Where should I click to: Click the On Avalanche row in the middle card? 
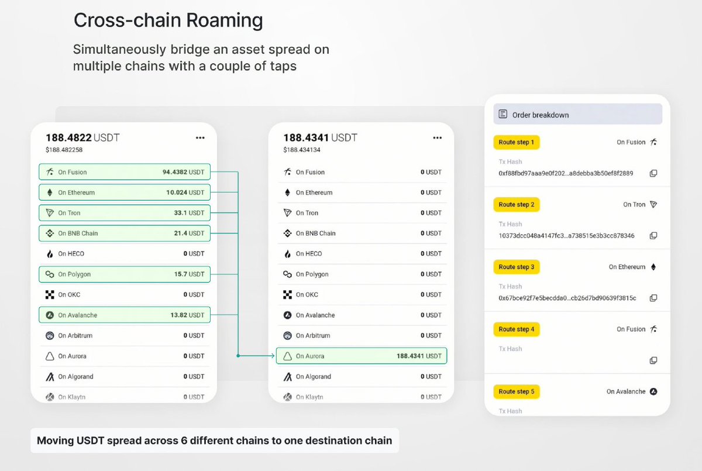point(362,315)
